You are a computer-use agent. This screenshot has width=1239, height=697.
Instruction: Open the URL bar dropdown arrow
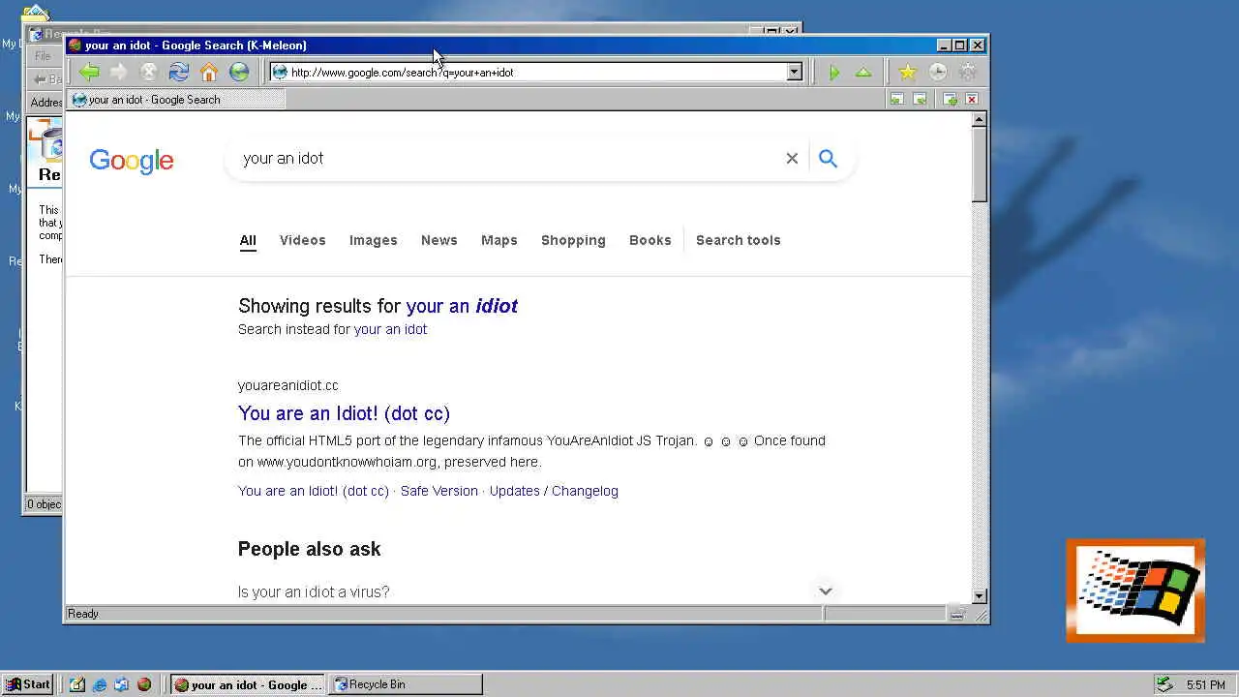click(x=794, y=72)
